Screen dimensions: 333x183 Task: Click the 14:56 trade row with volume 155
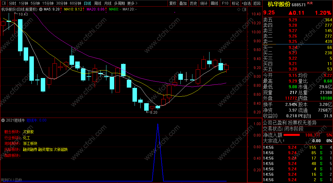click(x=298, y=147)
